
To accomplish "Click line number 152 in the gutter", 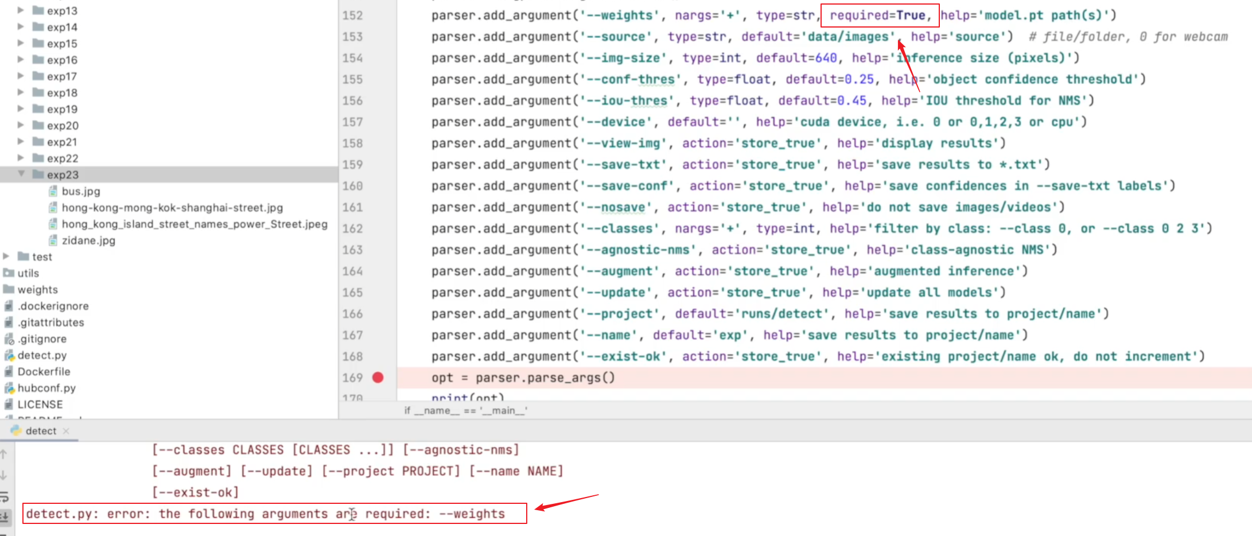I will 352,15.
